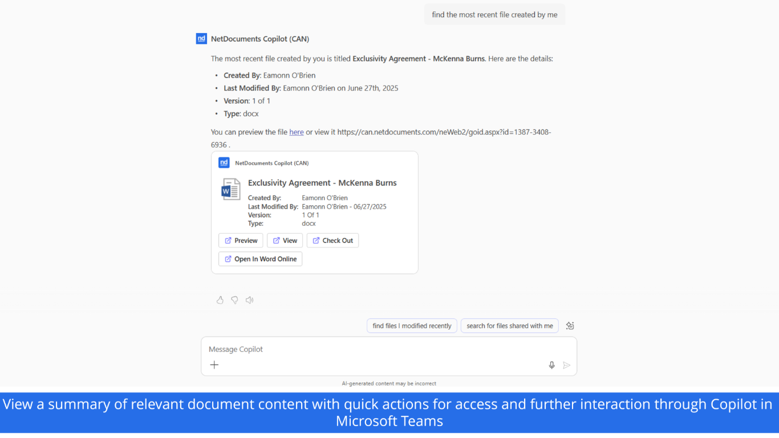
Task: Click the Exclusivity Agreement - McKenna Burns card title
Action: [x=322, y=183]
